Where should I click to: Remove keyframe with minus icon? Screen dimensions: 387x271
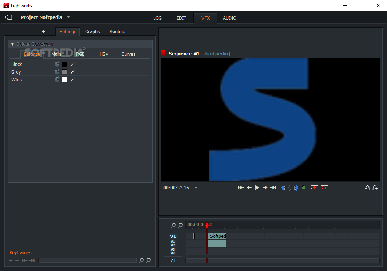point(17,260)
